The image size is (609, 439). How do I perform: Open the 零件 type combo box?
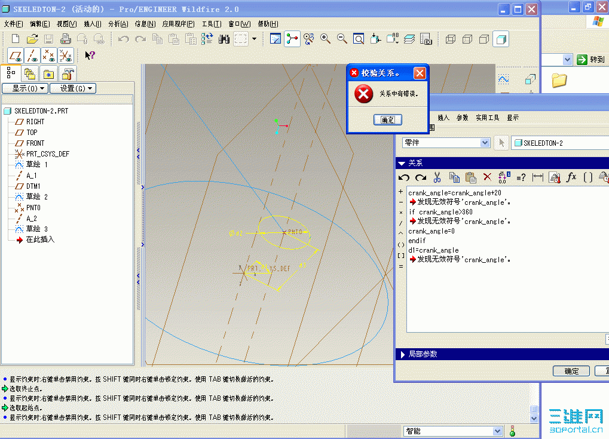446,143
